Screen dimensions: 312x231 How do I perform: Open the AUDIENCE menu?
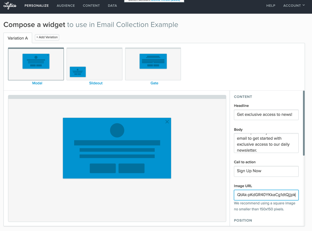point(66,6)
